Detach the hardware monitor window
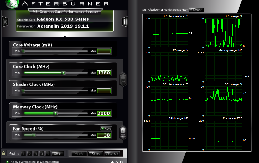Viewport: 259px width, 163px height. pyautogui.click(x=196, y=10)
